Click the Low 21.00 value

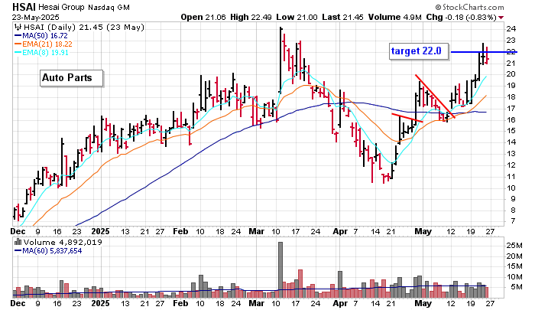pos(297,17)
